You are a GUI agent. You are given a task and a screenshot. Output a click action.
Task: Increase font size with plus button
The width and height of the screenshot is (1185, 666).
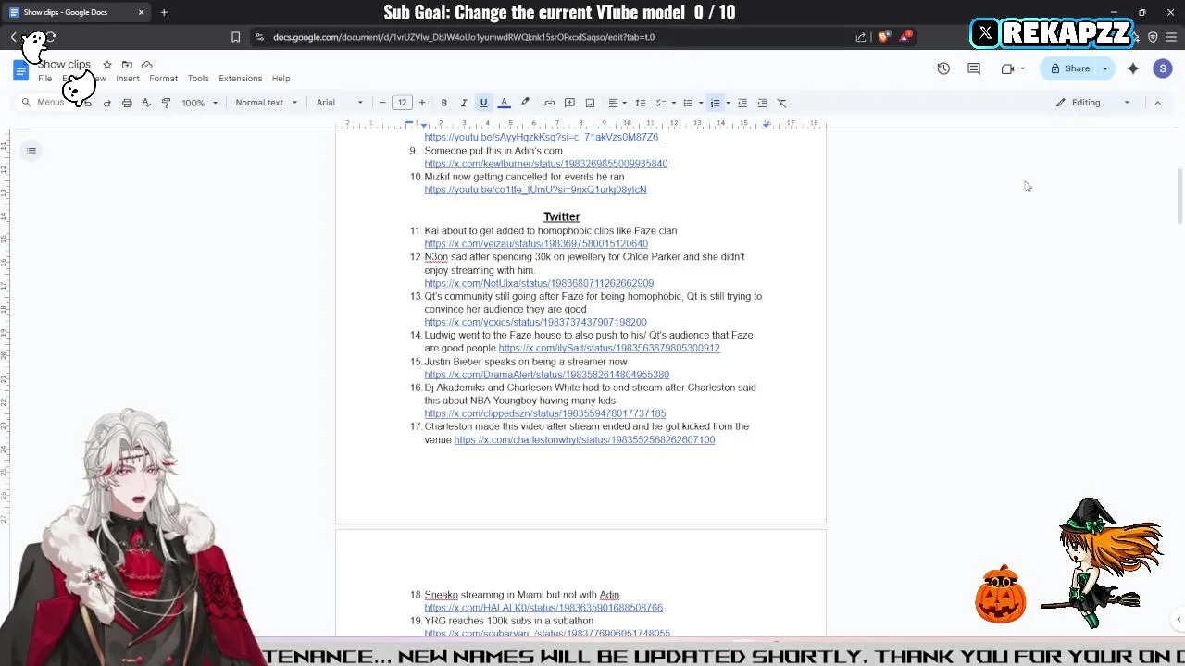pyautogui.click(x=422, y=103)
